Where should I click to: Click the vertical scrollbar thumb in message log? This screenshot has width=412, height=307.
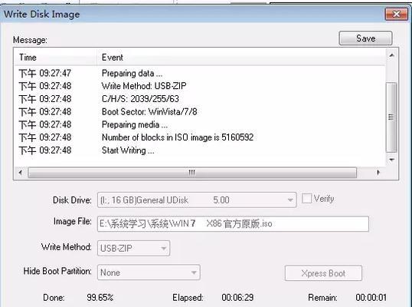(x=391, y=117)
